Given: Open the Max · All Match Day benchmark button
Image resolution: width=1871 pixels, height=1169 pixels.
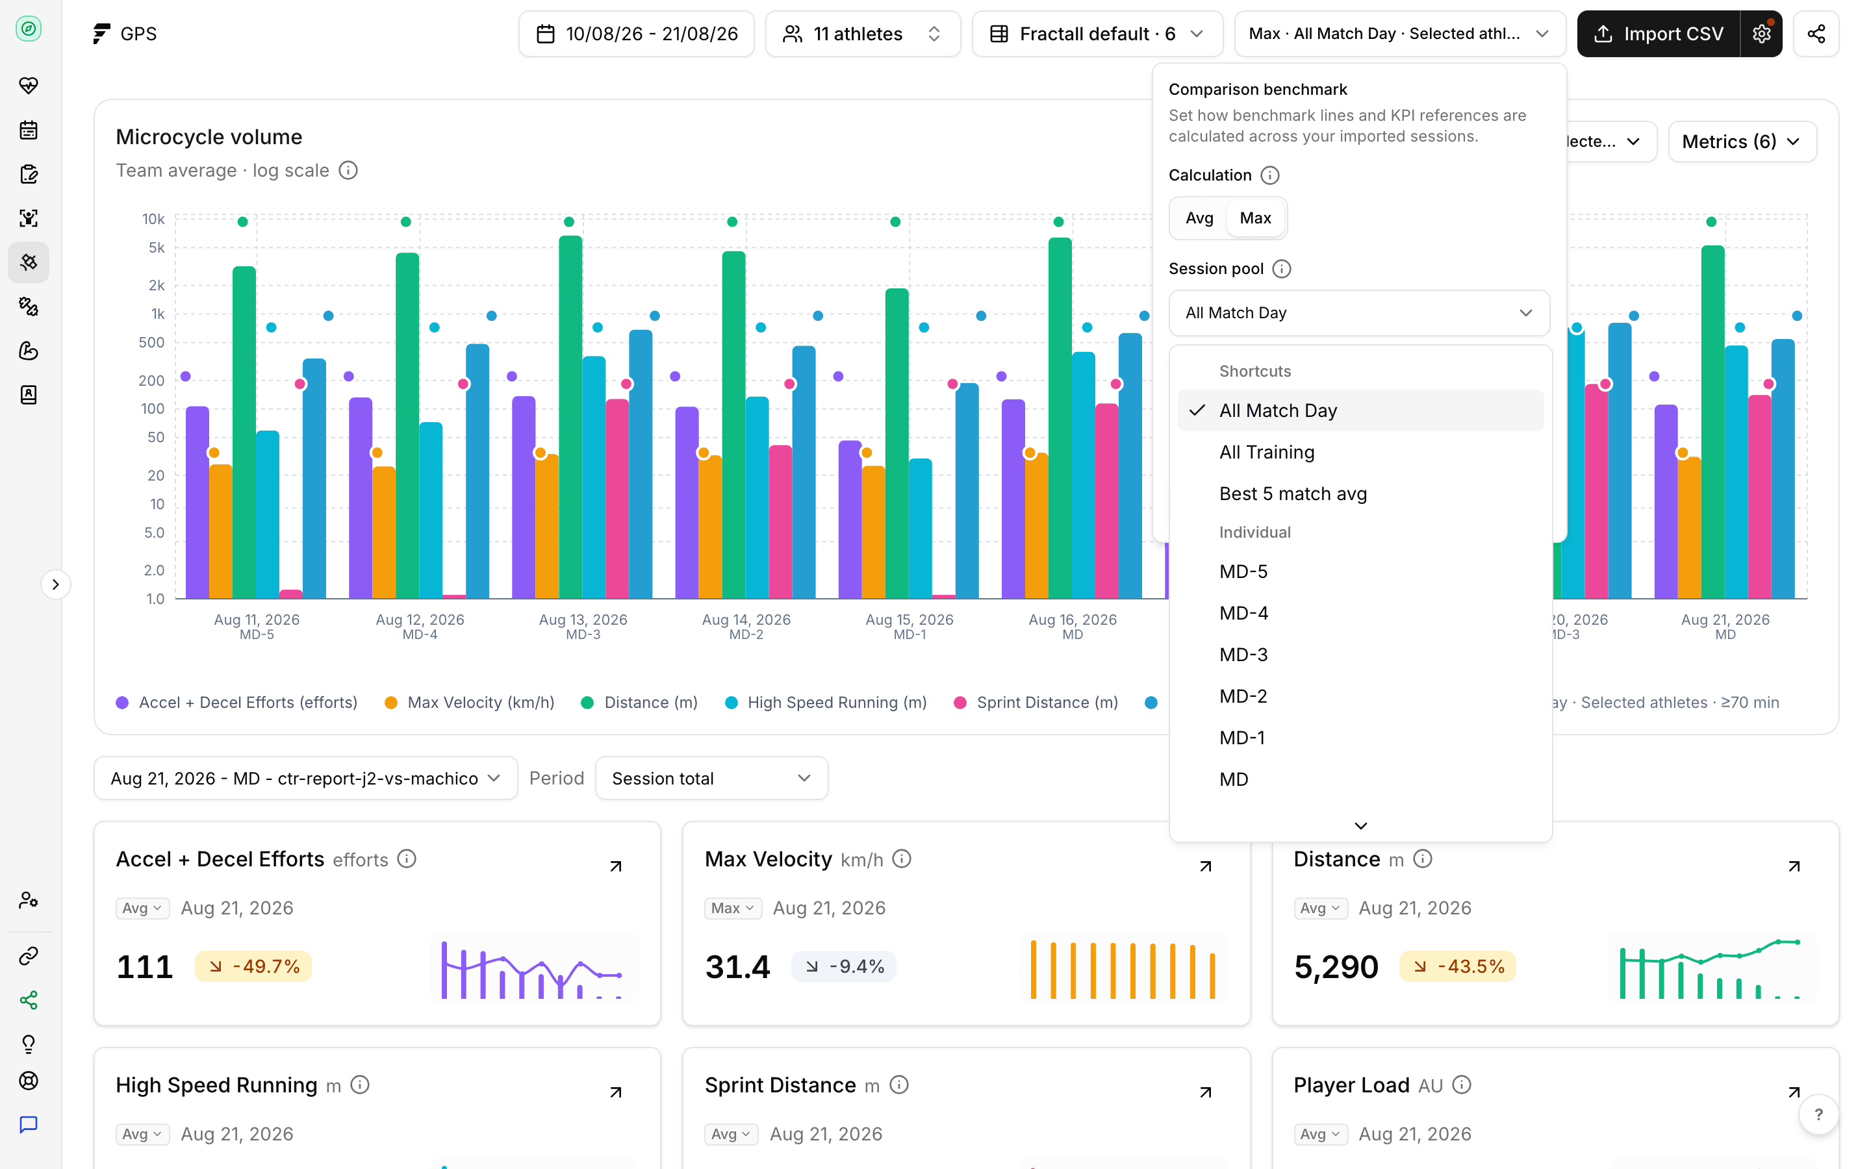Looking at the screenshot, I should (x=1399, y=34).
